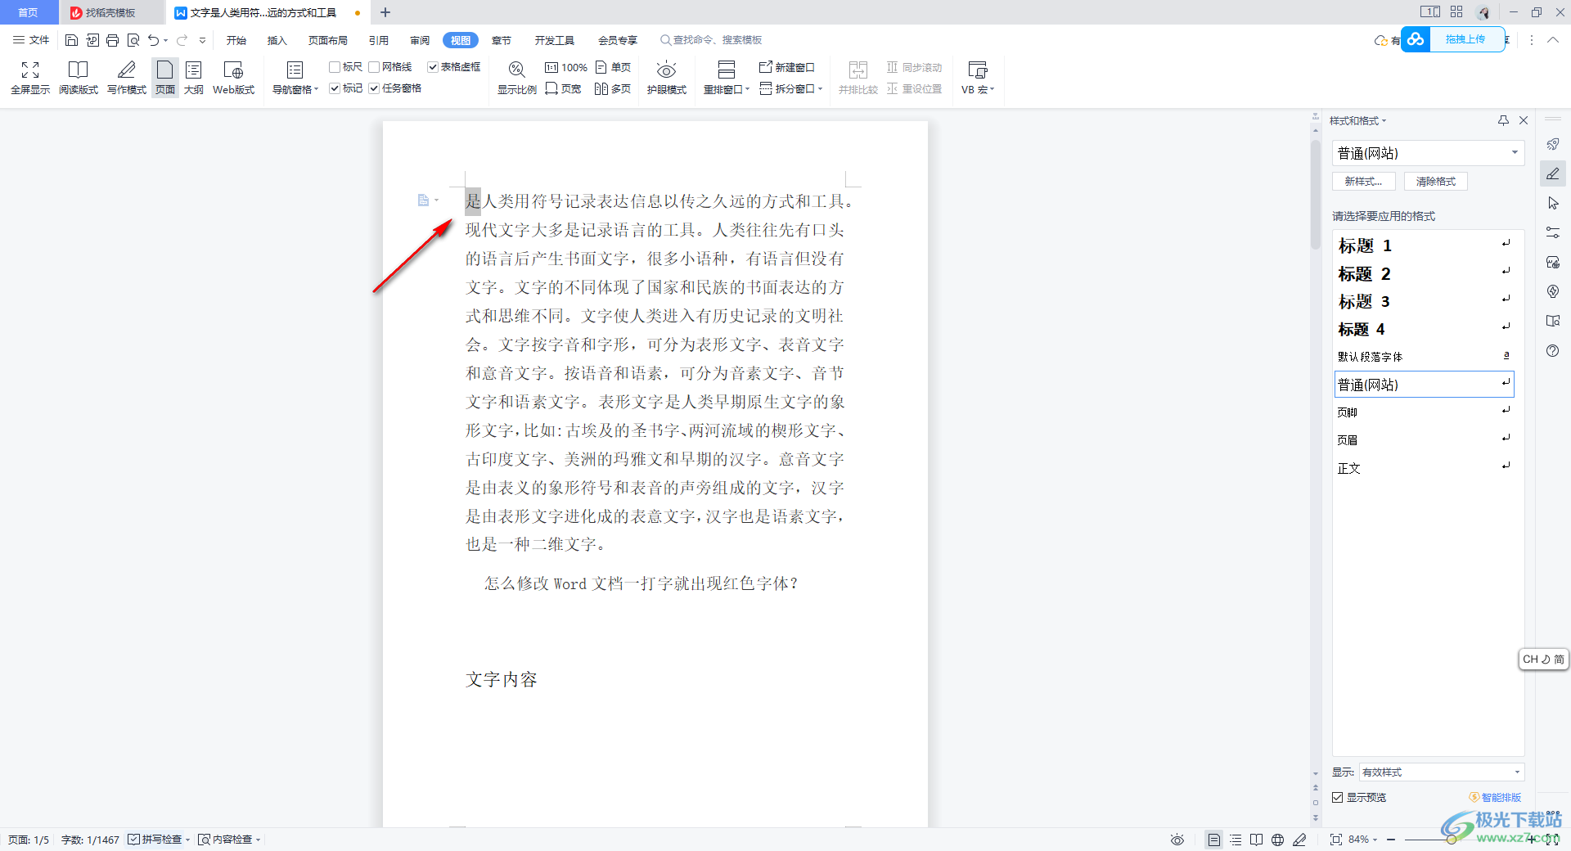
Task: Click the outline view icon in status bar
Action: 1236,840
